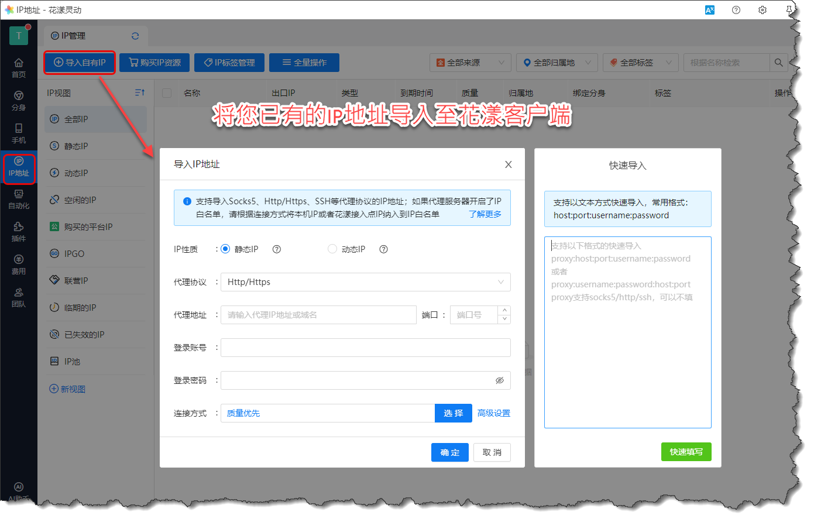Open the 全部来源 filter dropdown
This screenshot has height=522, width=814.
470,63
